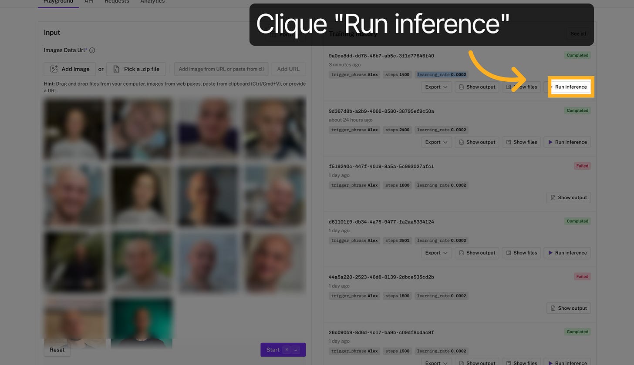The image size is (634, 365).
Task: Select the Completed status badge on the 9a0ce8dd run
Action: point(577,55)
